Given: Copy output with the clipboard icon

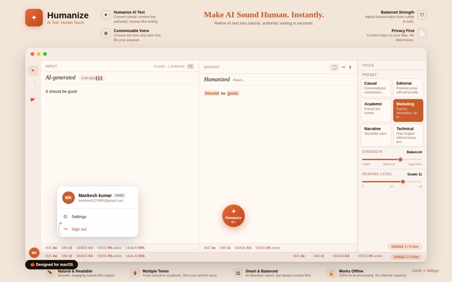Looking at the screenshot, I should 334,67.
